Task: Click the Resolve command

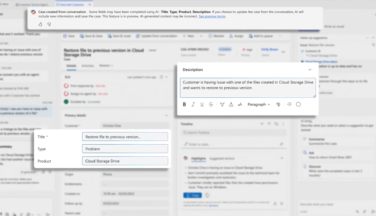Action: point(216,36)
